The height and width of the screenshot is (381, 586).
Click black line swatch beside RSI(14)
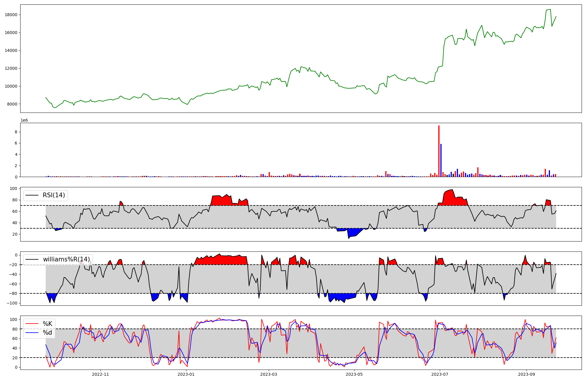32,195
